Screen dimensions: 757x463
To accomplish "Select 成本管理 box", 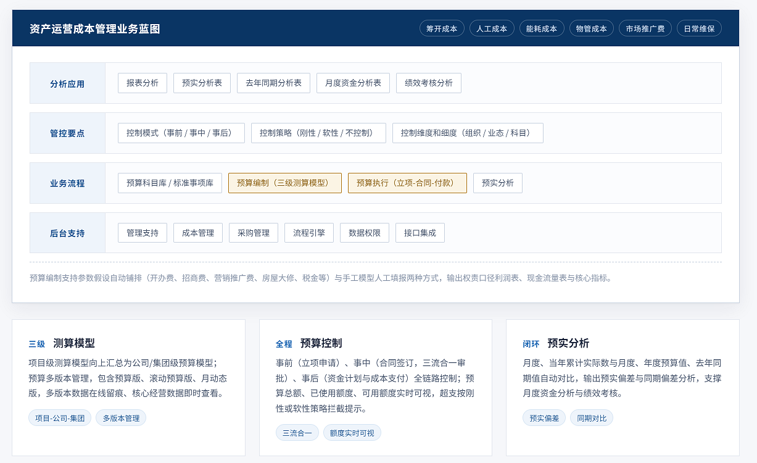I will (x=198, y=233).
